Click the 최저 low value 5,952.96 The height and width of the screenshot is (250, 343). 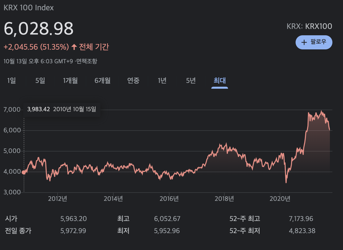click(x=167, y=231)
